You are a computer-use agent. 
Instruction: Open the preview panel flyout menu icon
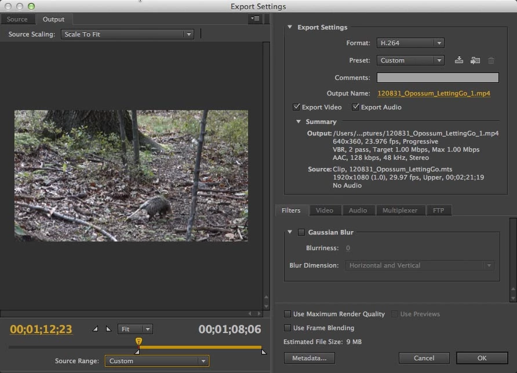tap(255, 19)
